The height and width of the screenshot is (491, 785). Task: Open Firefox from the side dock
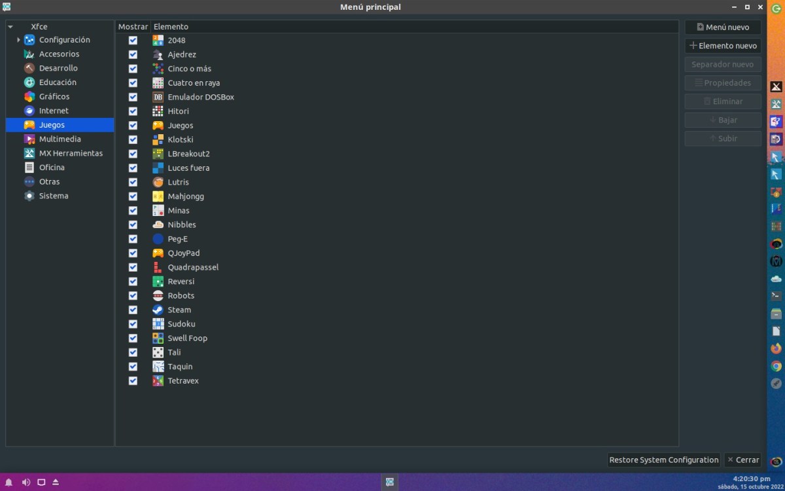click(776, 348)
